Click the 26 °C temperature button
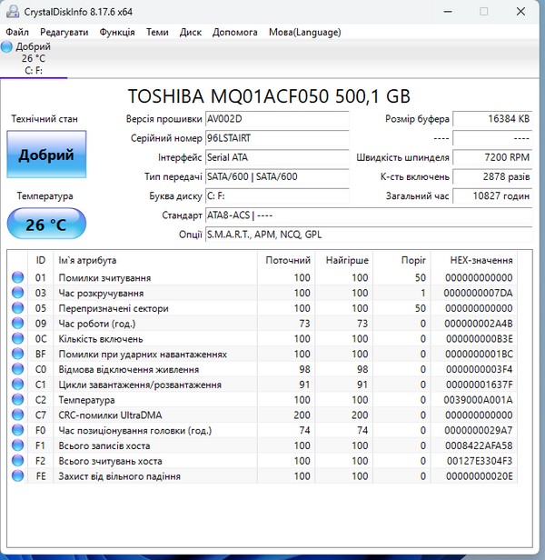 pos(46,225)
